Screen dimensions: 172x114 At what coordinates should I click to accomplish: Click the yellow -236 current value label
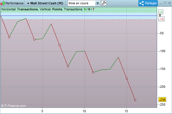tap(162, 100)
